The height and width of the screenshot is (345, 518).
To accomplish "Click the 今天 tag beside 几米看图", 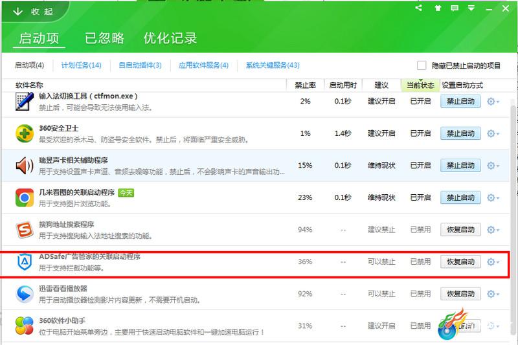I will click(126, 192).
